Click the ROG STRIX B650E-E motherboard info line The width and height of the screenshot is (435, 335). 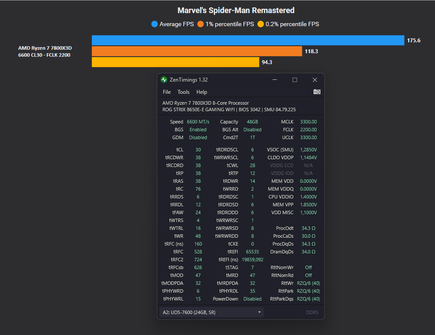pyautogui.click(x=229, y=109)
